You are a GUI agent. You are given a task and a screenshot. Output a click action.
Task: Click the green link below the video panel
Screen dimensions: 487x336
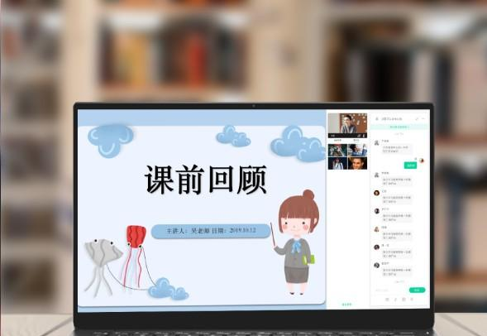point(346,305)
